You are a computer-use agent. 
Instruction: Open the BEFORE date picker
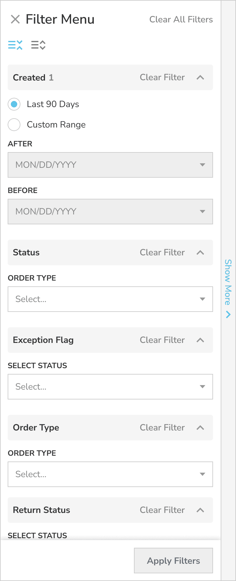click(110, 212)
